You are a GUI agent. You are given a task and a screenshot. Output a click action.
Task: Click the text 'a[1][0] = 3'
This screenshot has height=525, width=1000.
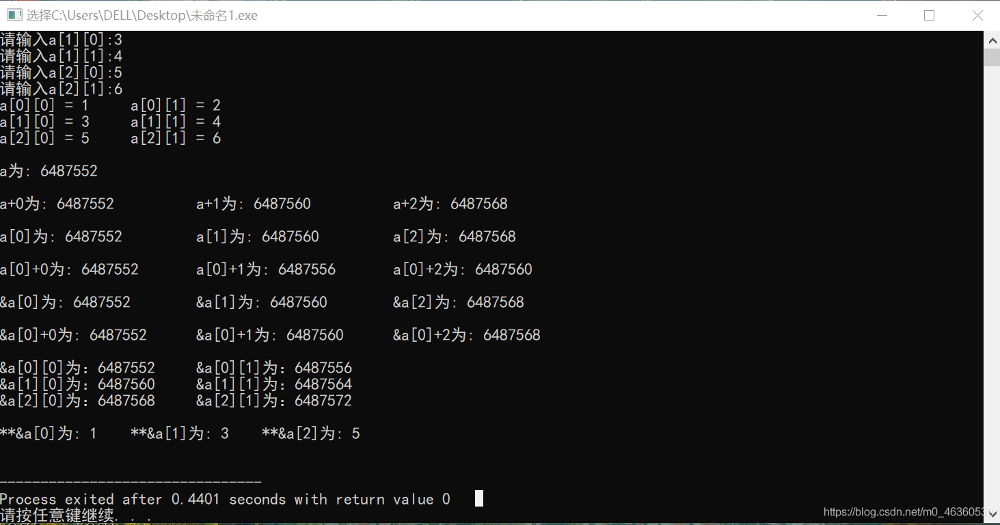(44, 122)
